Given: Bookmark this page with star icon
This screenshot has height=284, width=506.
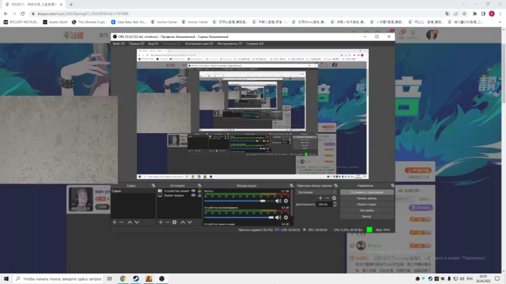Looking at the screenshot, I should pos(464,13).
